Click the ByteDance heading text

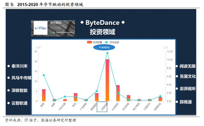103,23
